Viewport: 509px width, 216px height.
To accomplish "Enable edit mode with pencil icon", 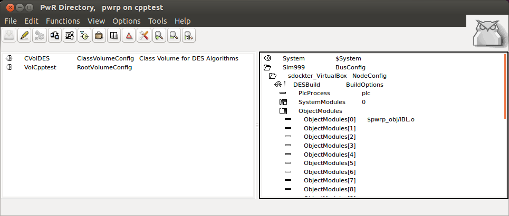I will click(x=24, y=35).
